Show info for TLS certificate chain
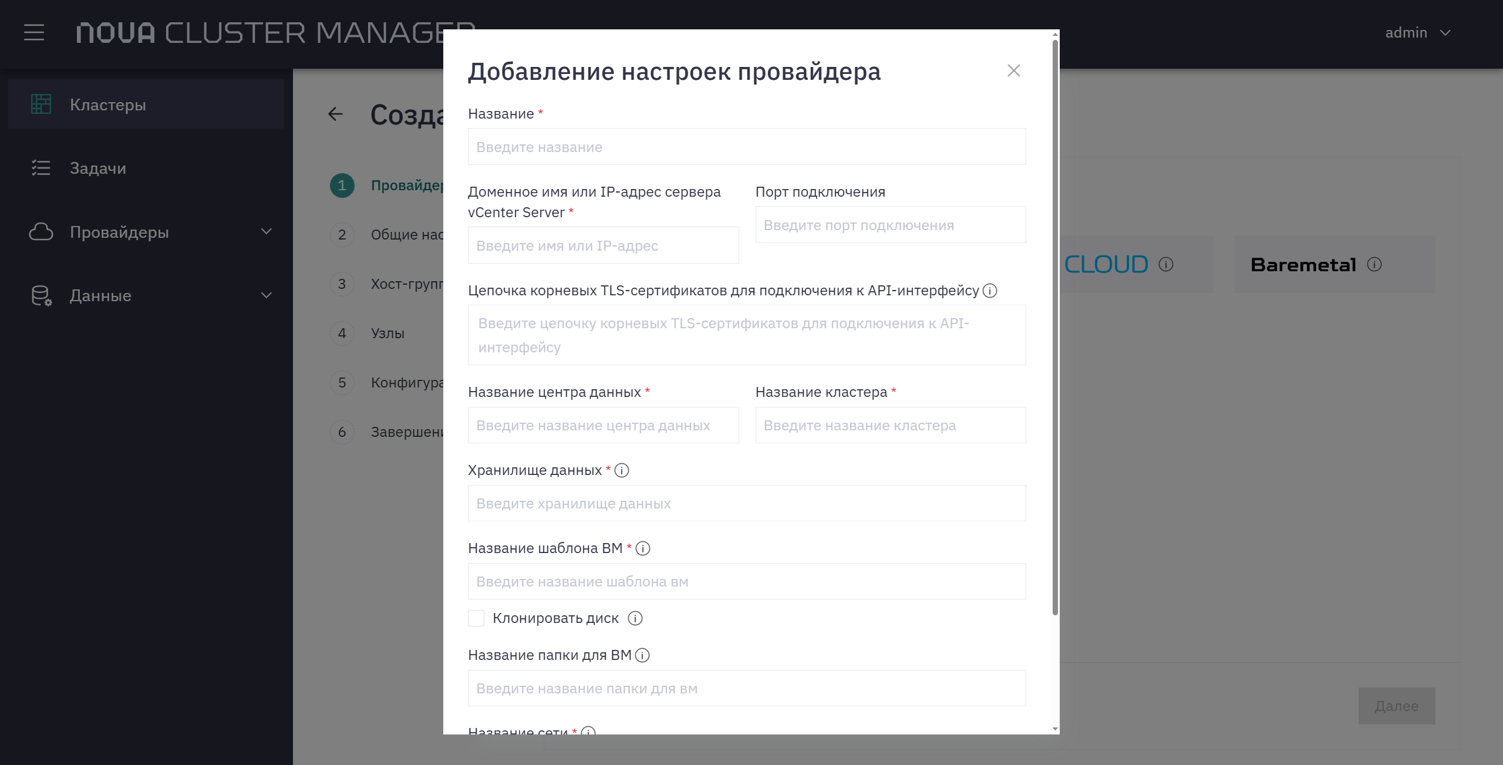 point(990,291)
